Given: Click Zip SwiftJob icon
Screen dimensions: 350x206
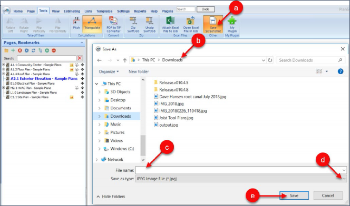Looking at the screenshot, I should (x=133, y=24).
